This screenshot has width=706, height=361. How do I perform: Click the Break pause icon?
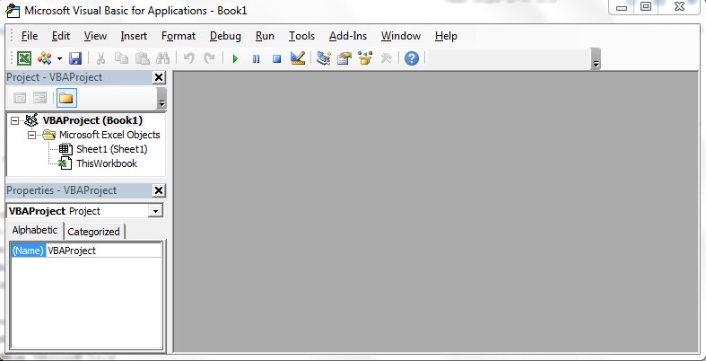(x=256, y=58)
